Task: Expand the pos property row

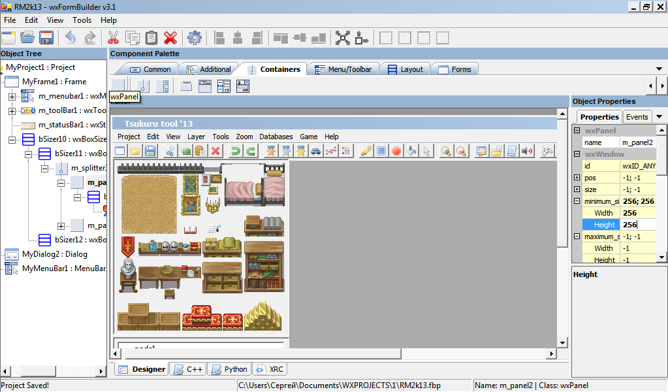Action: [x=577, y=178]
